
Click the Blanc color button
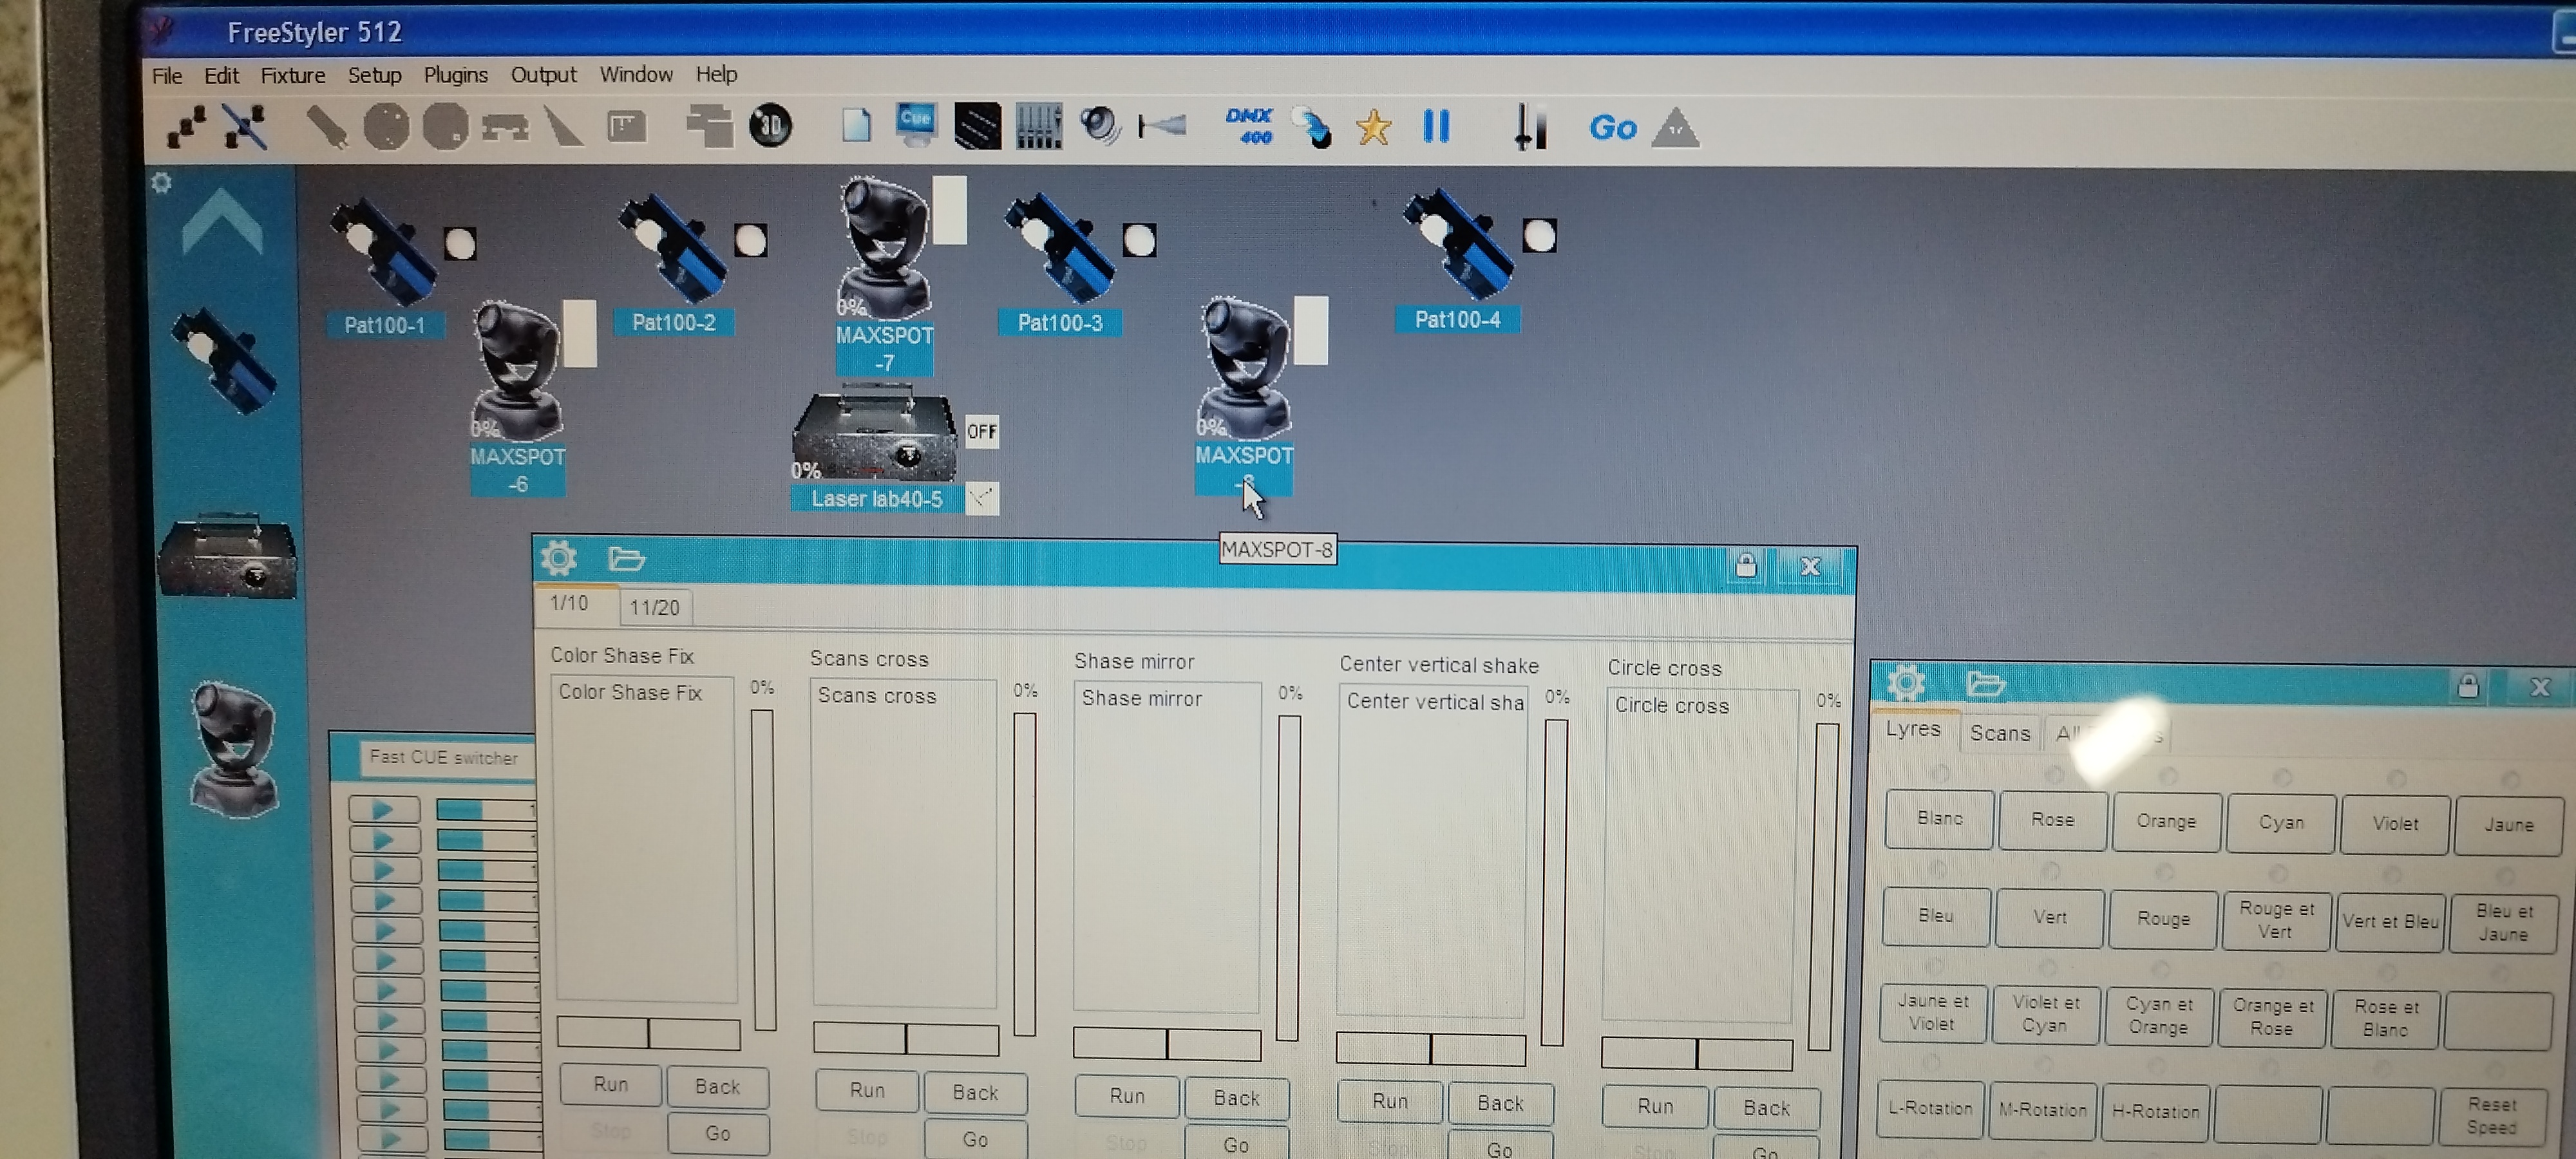pos(1939,818)
